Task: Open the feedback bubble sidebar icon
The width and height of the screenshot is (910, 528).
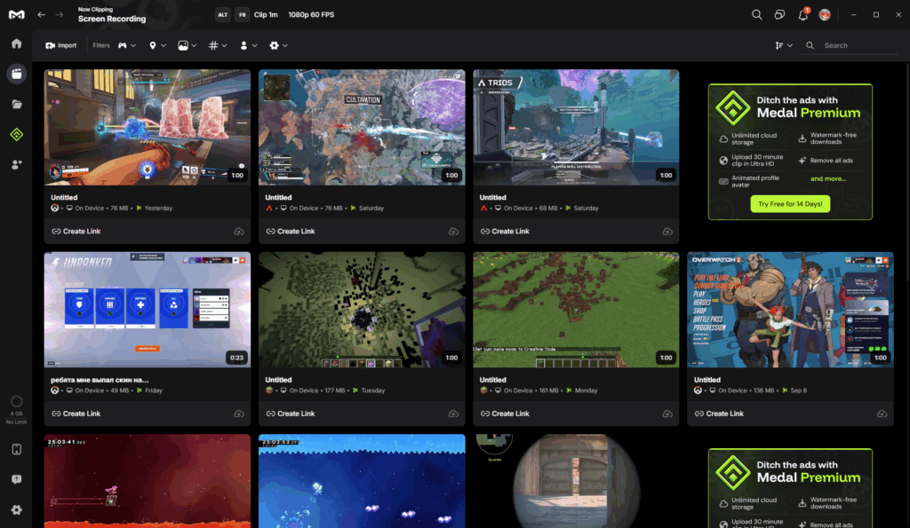Action: [x=16, y=479]
